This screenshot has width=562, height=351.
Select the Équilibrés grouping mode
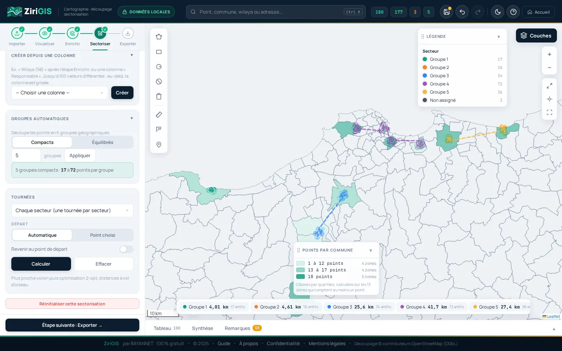point(103,142)
